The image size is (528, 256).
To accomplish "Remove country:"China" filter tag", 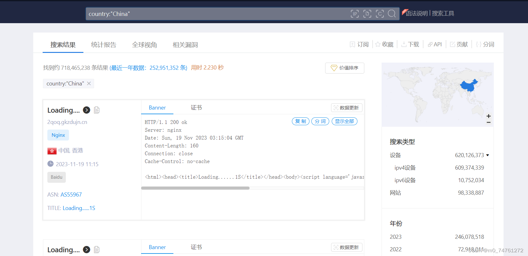I will tap(89, 84).
